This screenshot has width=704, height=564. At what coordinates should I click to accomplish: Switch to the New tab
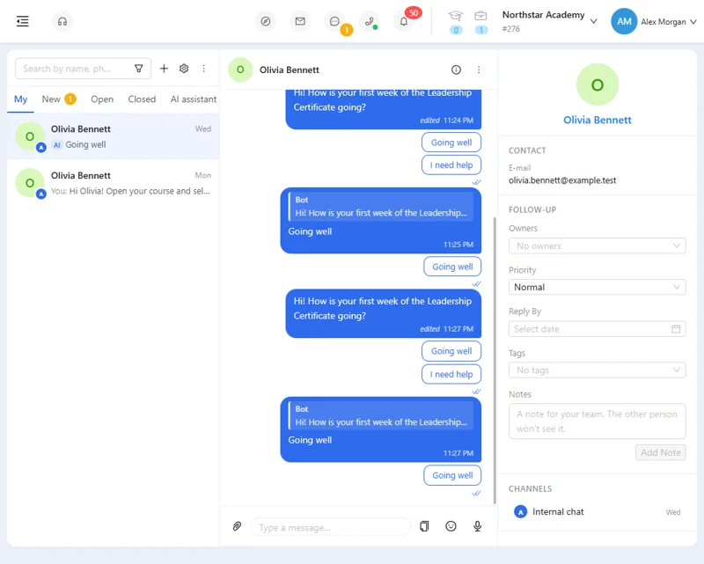(58, 99)
